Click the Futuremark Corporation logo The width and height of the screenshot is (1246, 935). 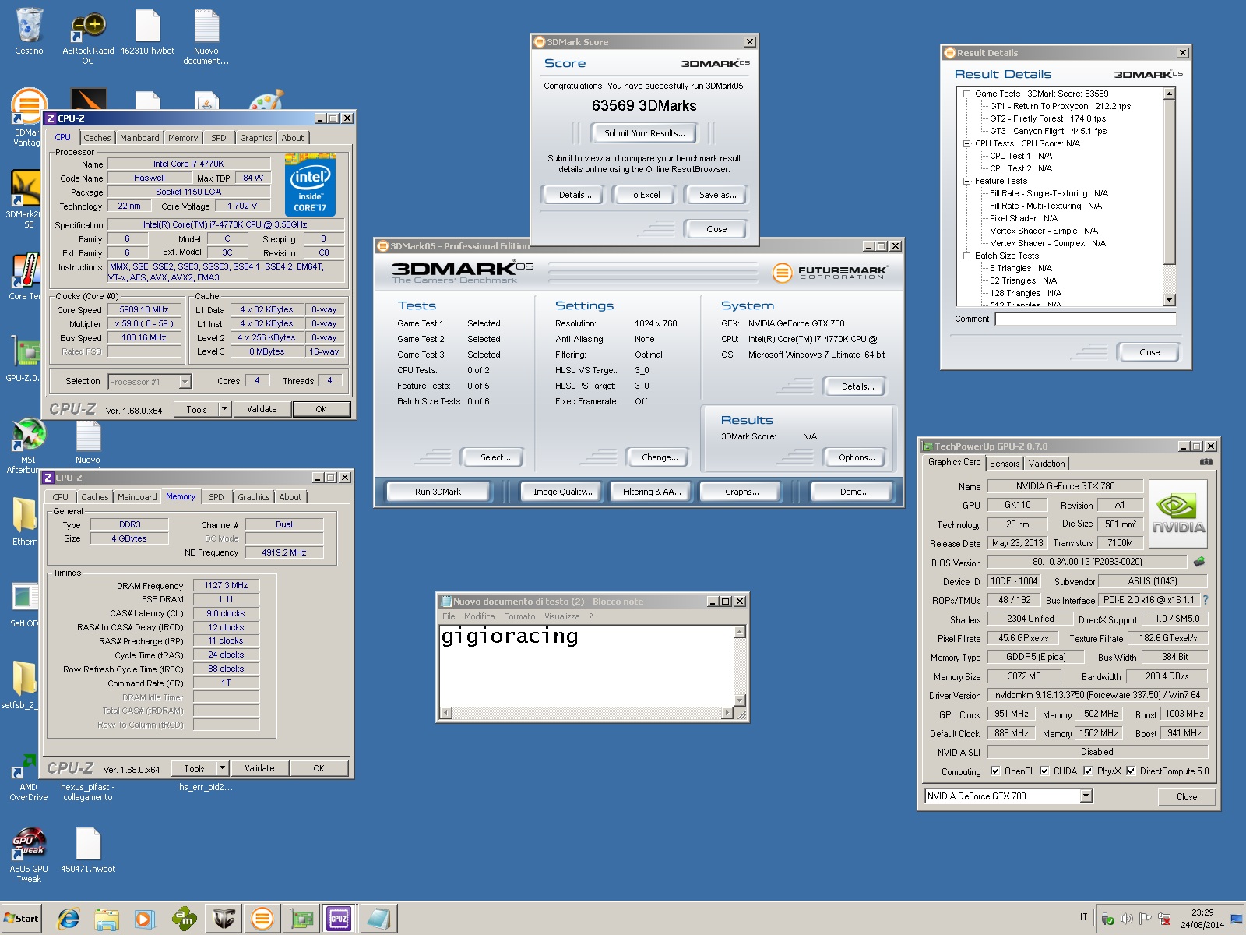[829, 273]
